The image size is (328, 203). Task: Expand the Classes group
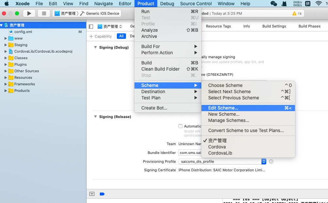6,58
